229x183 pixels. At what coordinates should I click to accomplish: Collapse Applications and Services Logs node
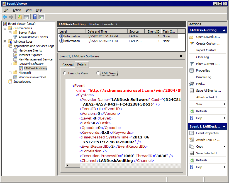click(5, 46)
